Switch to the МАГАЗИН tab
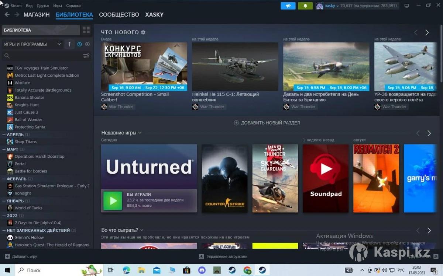The height and width of the screenshot is (276, 443). coord(37,15)
